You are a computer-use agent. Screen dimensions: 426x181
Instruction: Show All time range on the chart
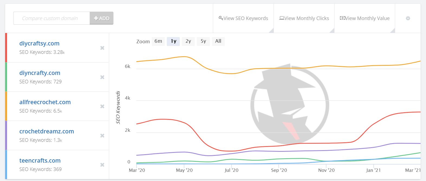pyautogui.click(x=218, y=41)
